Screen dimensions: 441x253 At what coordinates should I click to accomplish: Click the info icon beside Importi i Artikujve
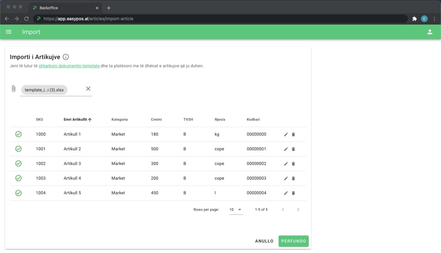66,57
